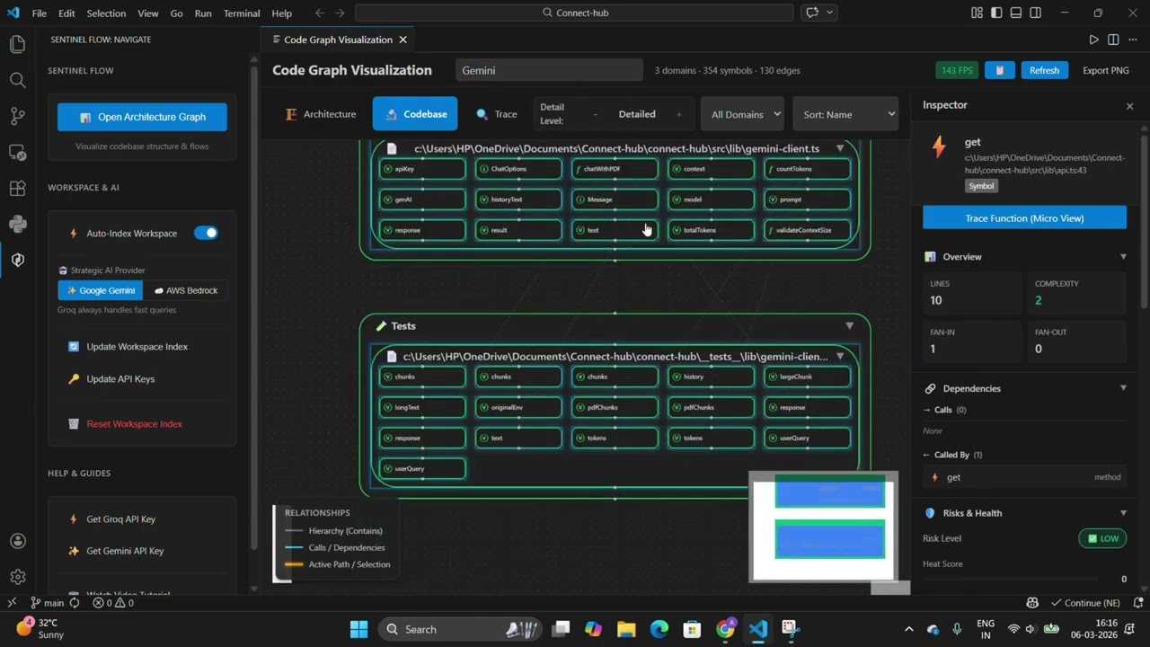Screen dimensions: 1150x647
Task: Click the main branch indicator in status bar
Action: (48, 603)
